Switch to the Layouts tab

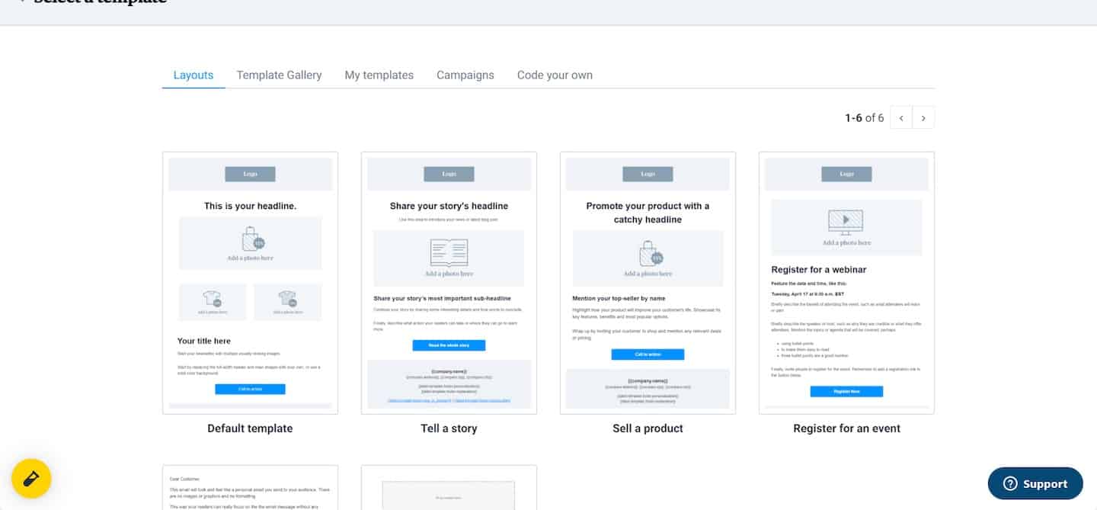pyautogui.click(x=193, y=75)
